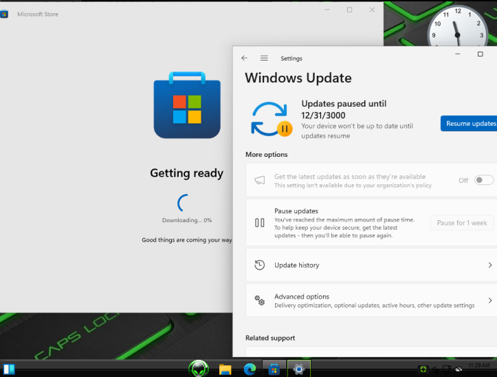
Task: Click 'This setting isn't available' policy text
Action: pyautogui.click(x=353, y=185)
